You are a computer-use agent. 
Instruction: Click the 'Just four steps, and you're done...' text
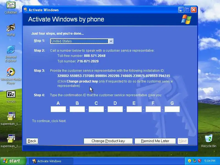[x=57, y=34]
